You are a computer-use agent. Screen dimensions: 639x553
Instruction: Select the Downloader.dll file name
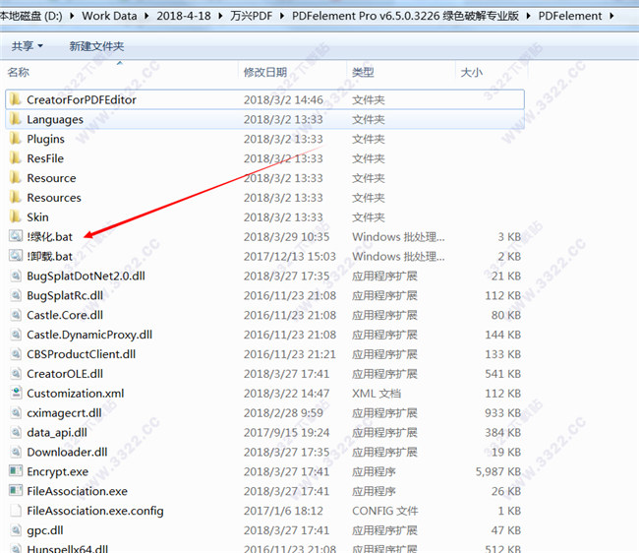[67, 452]
